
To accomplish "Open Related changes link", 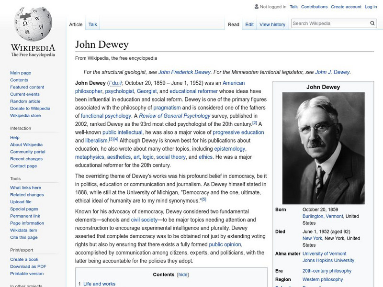I will (x=27, y=195).
